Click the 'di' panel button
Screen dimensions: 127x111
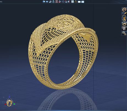(x=124, y=29)
